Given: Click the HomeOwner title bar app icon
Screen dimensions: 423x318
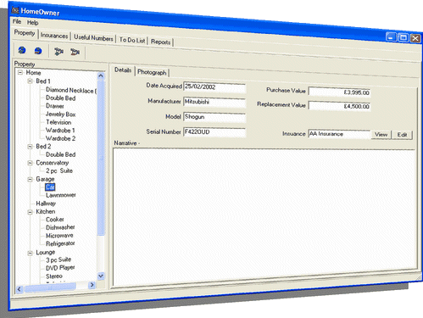Looking at the screenshot, I should coord(15,10).
